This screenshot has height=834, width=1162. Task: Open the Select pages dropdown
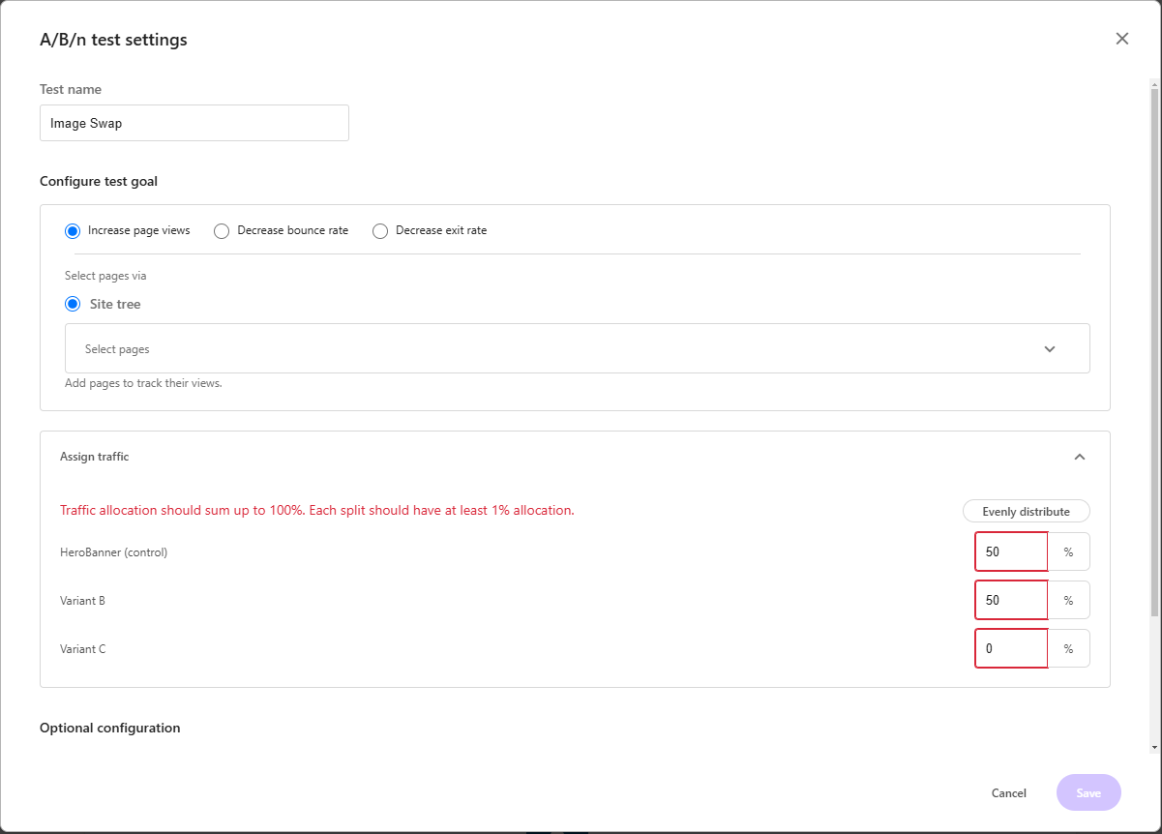click(577, 348)
